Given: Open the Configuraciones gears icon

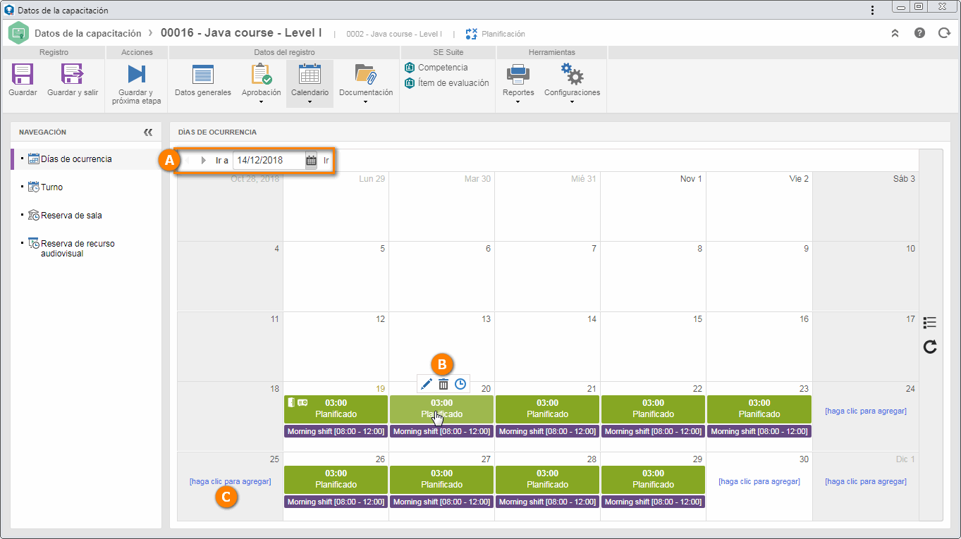Looking at the screenshot, I should tap(572, 74).
